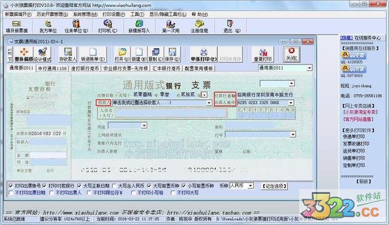Open the 第一次用 first-time guide icon
389x225 pixels.
(x=171, y=27)
